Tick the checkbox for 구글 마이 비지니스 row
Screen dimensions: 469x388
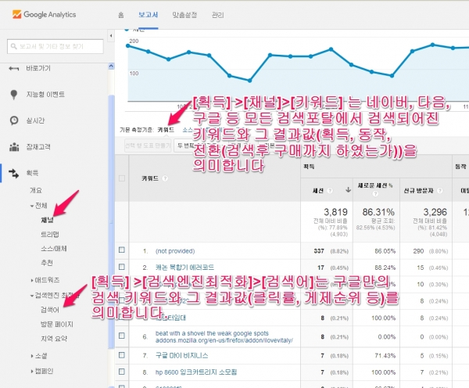click(x=121, y=354)
